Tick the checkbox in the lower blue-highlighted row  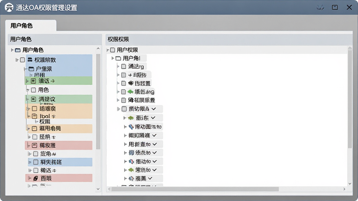coord(36,162)
